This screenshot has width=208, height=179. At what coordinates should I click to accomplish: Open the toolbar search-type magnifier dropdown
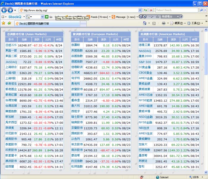tap(29, 17)
